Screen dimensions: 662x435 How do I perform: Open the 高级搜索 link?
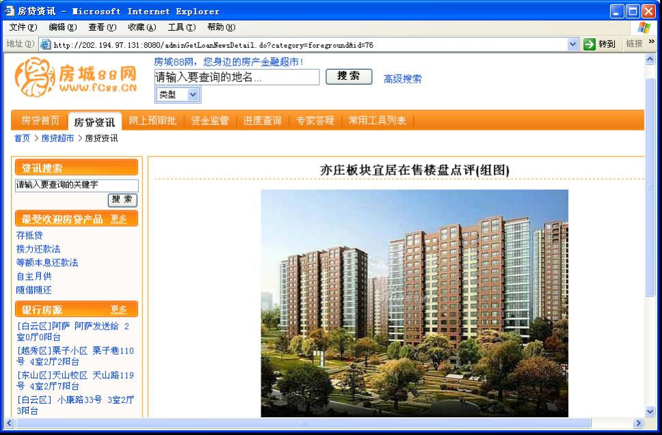coord(402,79)
